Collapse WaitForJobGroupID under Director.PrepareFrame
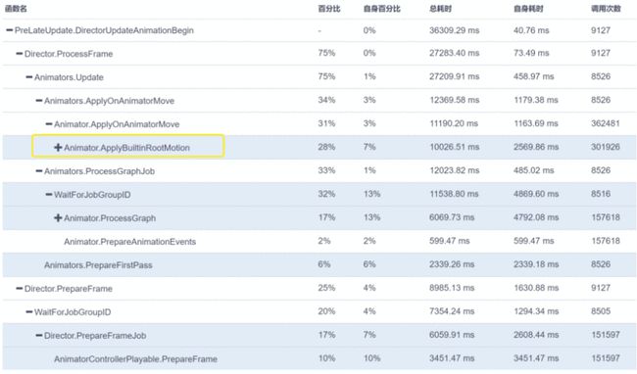This screenshot has height=374, width=637. point(28,312)
